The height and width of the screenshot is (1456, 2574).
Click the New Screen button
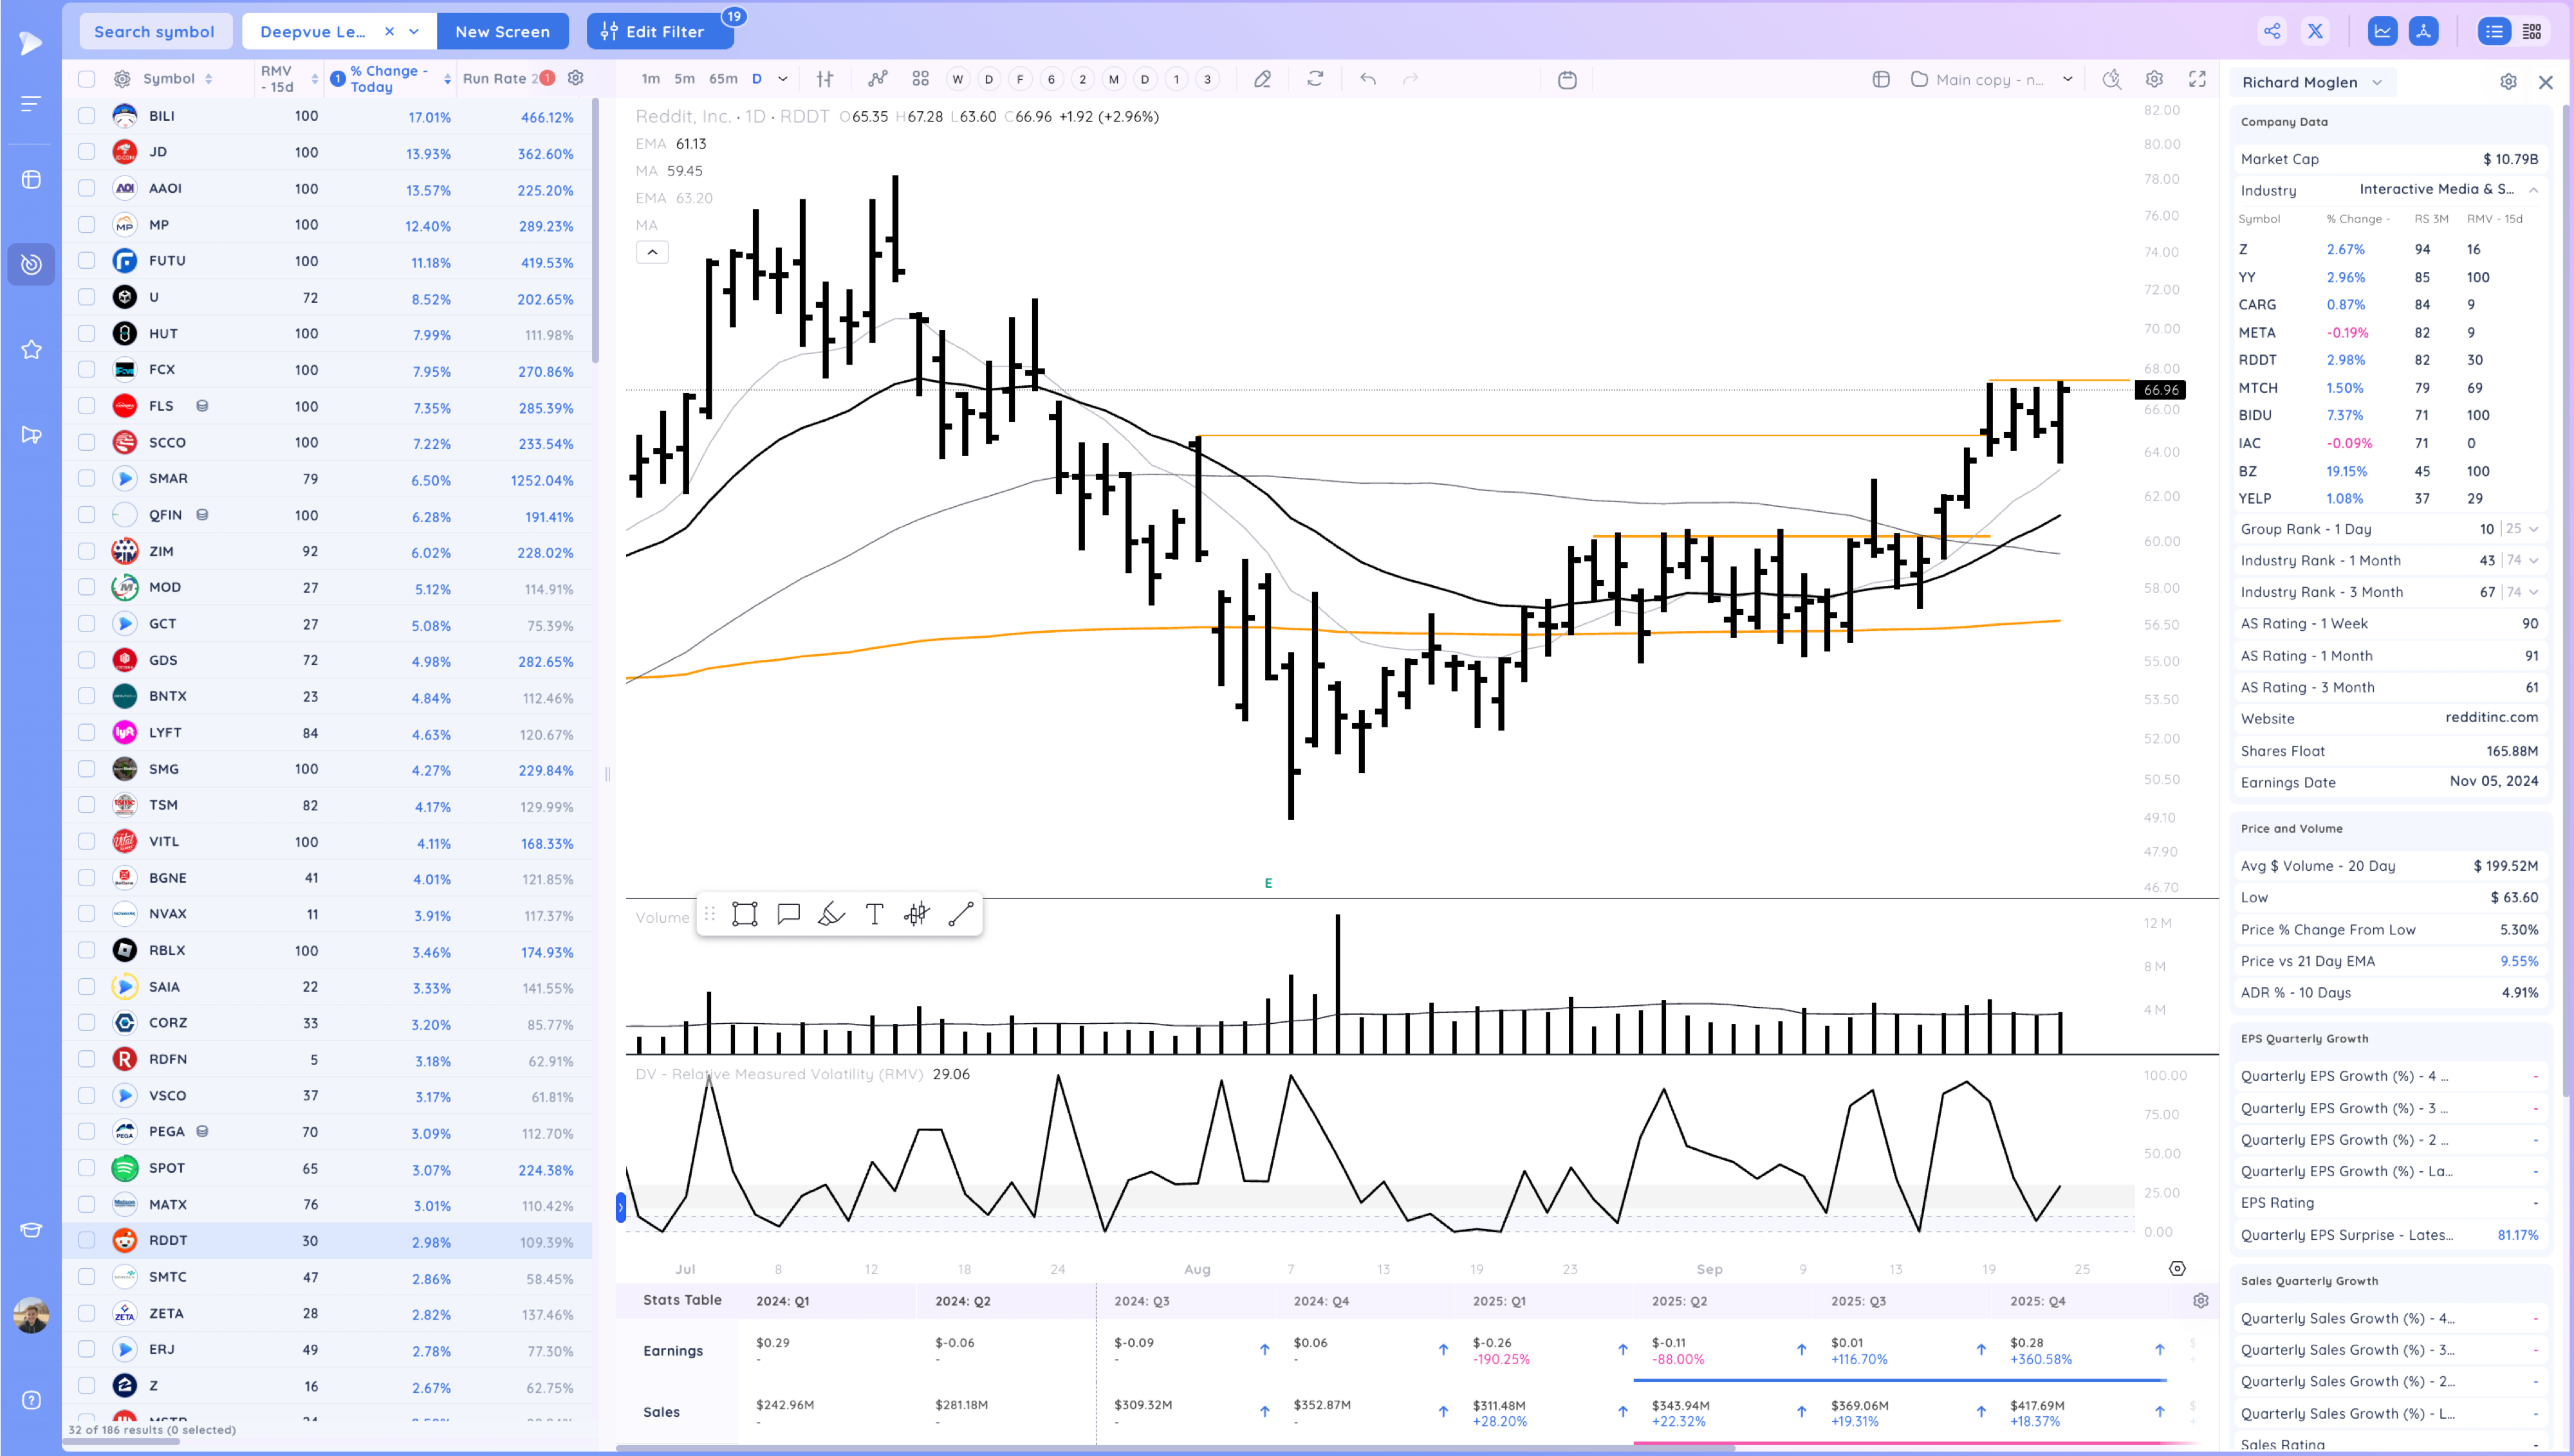(x=503, y=31)
